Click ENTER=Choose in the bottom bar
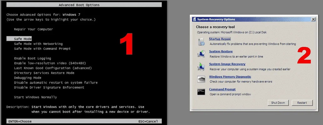323x125 pixels. [20, 121]
